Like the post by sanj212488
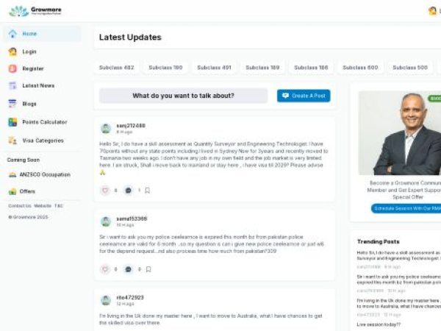This screenshot has height=331, width=441. tap(105, 191)
